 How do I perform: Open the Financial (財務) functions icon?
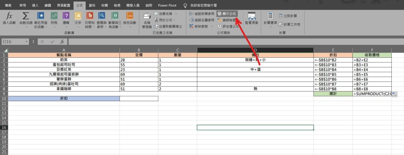point(54,16)
